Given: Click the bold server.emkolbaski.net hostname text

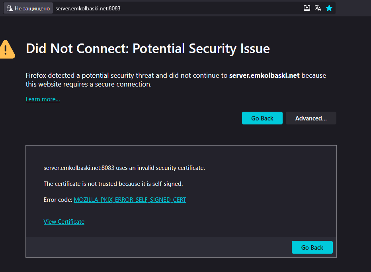Looking at the screenshot, I should 264,75.
